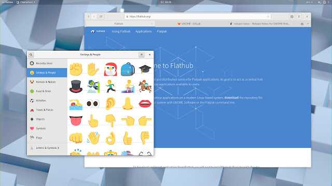
Task: Go back in the browser
Action: pyautogui.click(x=89, y=17)
